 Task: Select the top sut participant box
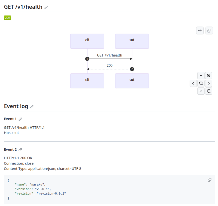click(132, 41)
